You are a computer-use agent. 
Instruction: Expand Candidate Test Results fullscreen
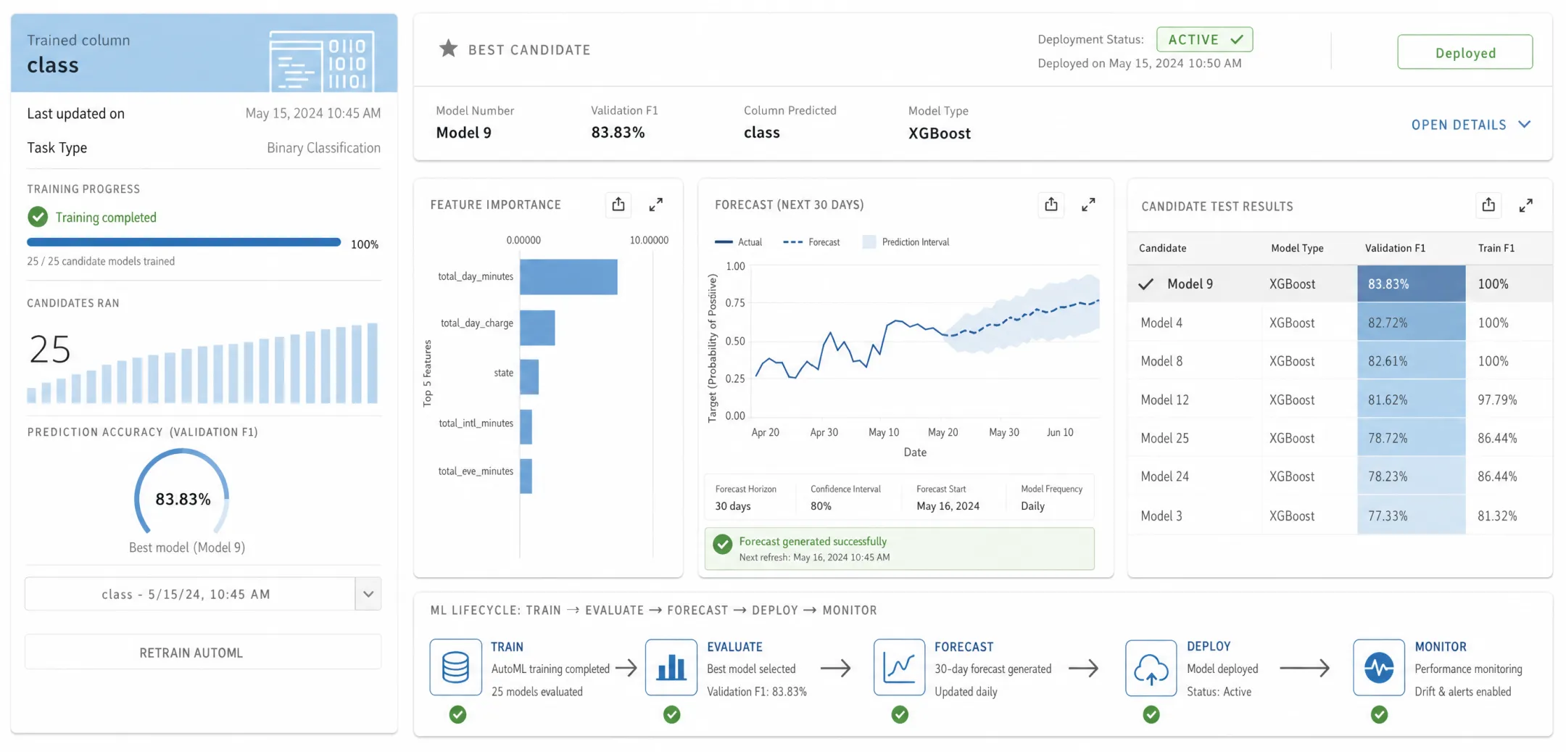pyautogui.click(x=1526, y=205)
